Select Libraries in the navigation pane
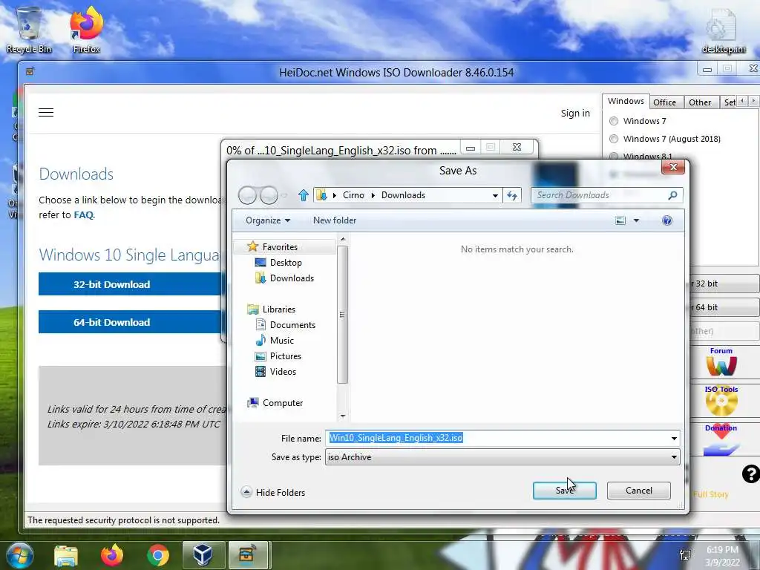 [272, 309]
